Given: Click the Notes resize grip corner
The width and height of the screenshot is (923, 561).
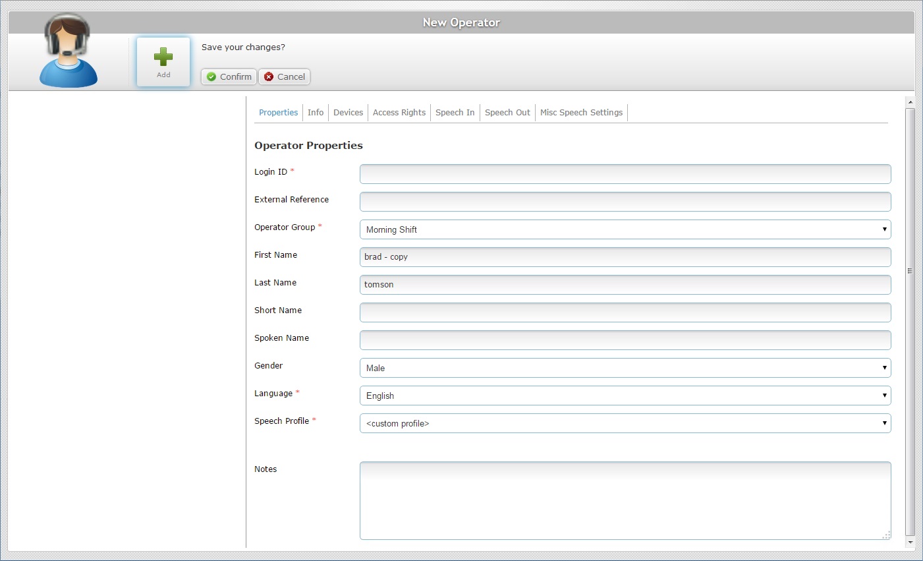Looking at the screenshot, I should click(887, 535).
